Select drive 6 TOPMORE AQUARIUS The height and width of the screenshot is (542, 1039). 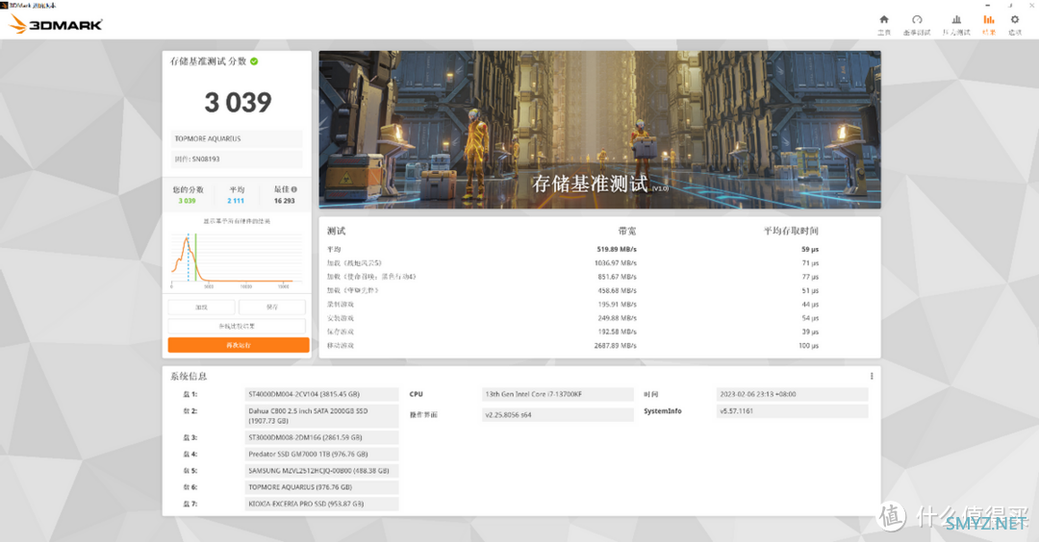point(321,487)
